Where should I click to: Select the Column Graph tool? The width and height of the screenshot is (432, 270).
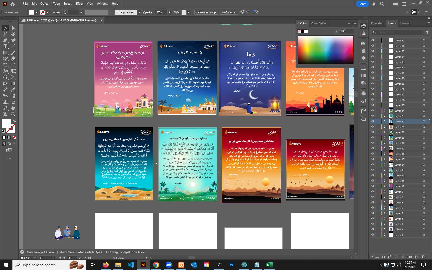click(5, 102)
